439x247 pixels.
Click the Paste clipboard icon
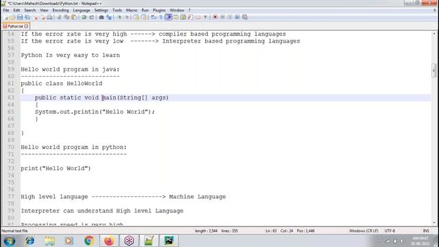[74, 17]
